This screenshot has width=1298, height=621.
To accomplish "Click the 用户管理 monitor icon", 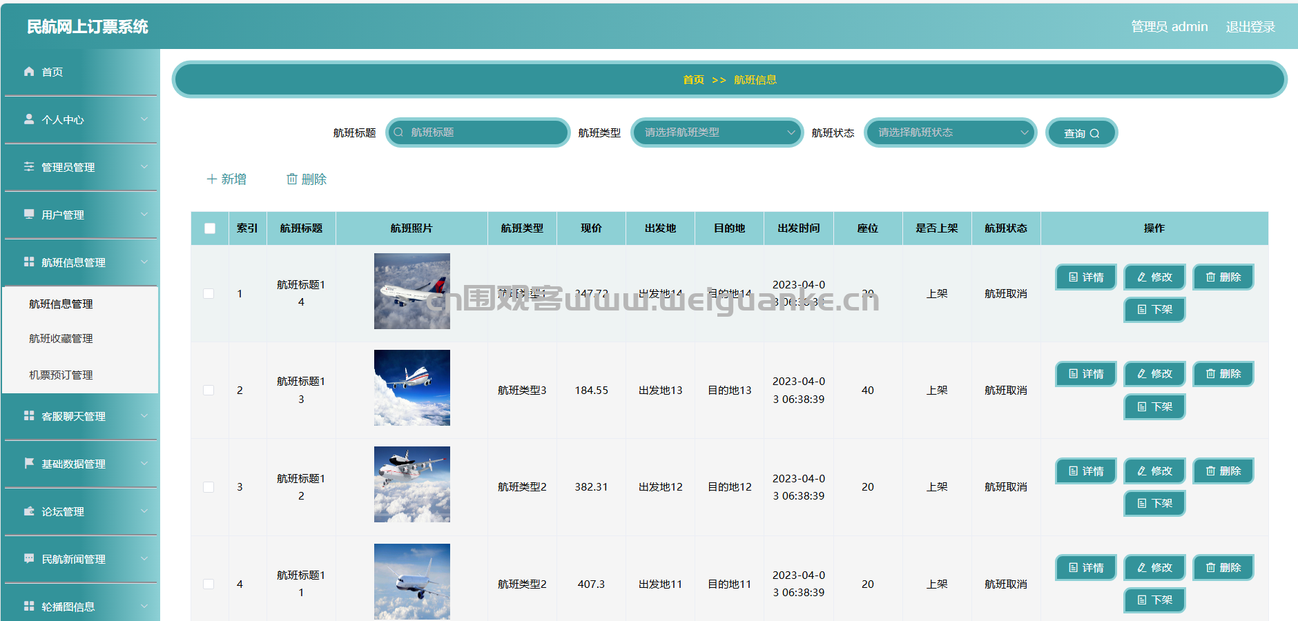I will click(29, 214).
